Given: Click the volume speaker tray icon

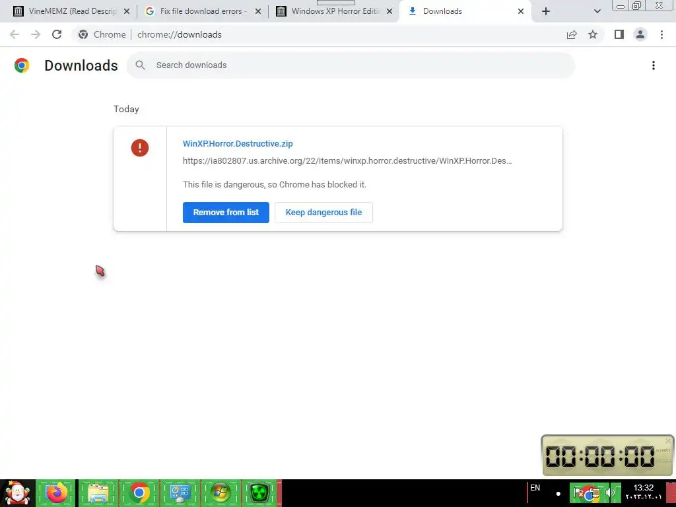Looking at the screenshot, I should pyautogui.click(x=610, y=492).
